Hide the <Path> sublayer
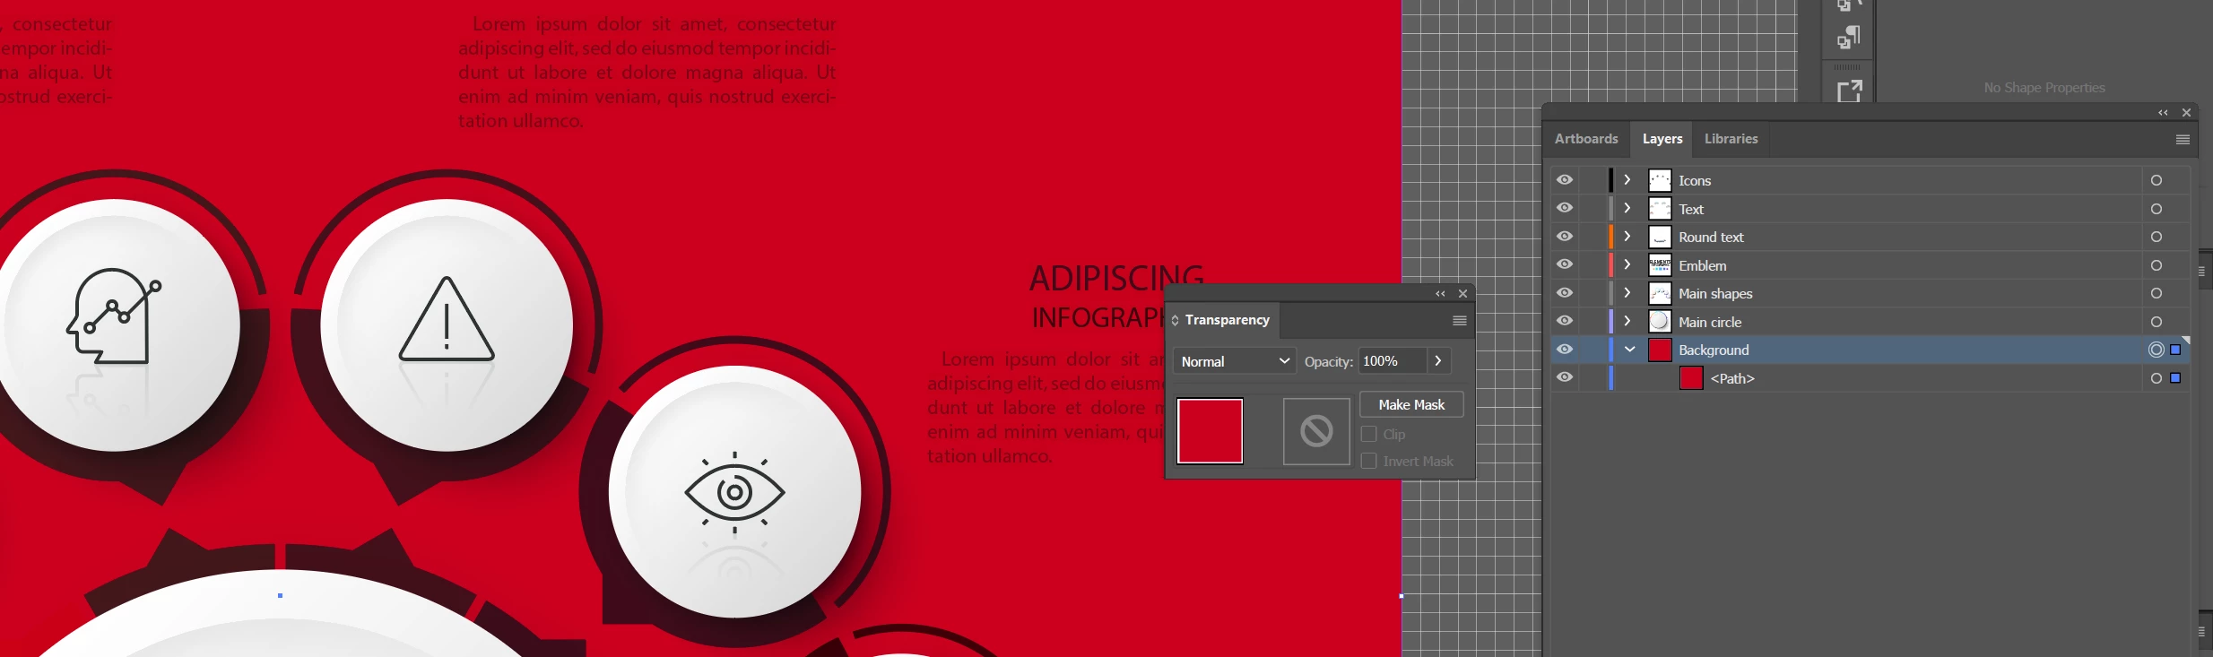 [1565, 377]
